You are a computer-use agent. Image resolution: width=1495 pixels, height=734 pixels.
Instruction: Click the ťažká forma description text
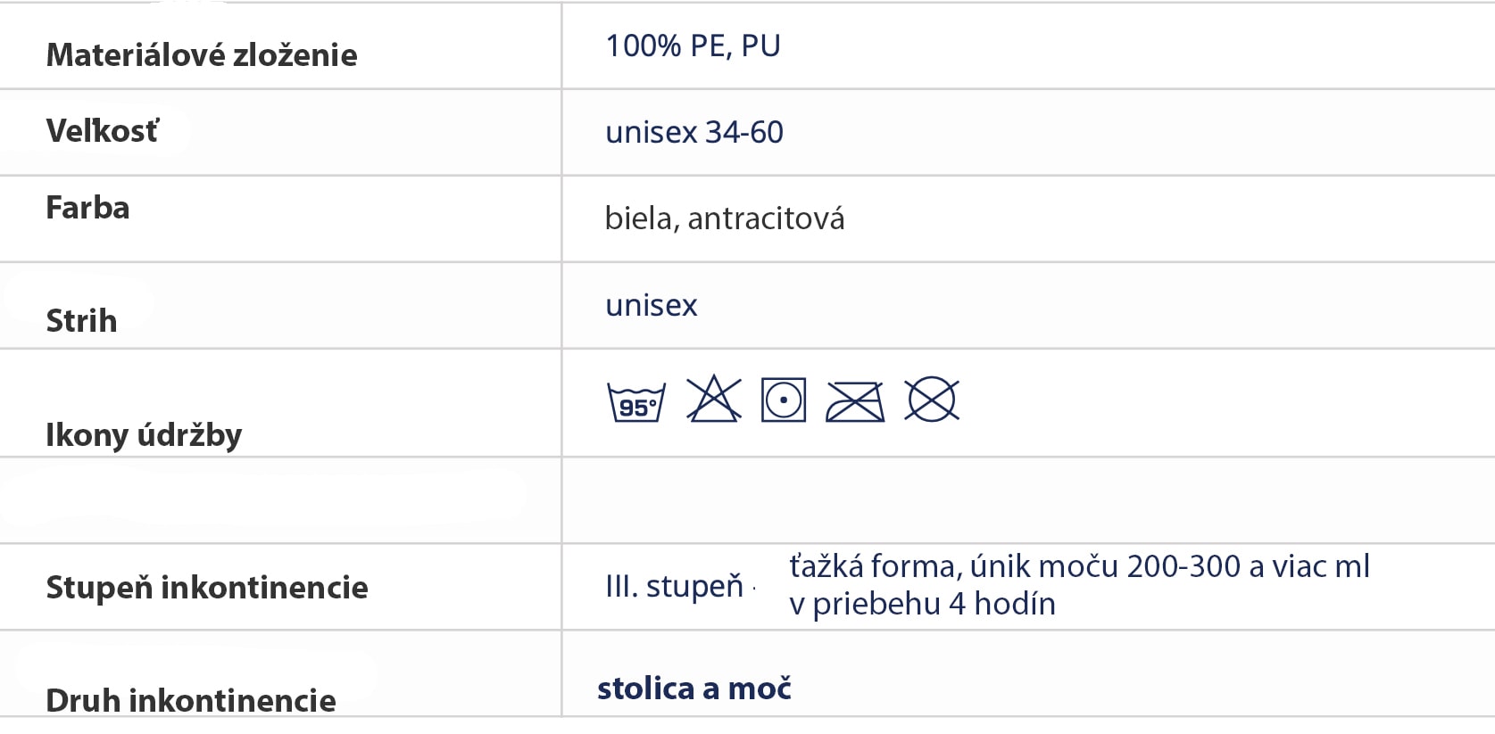[x=1078, y=566]
